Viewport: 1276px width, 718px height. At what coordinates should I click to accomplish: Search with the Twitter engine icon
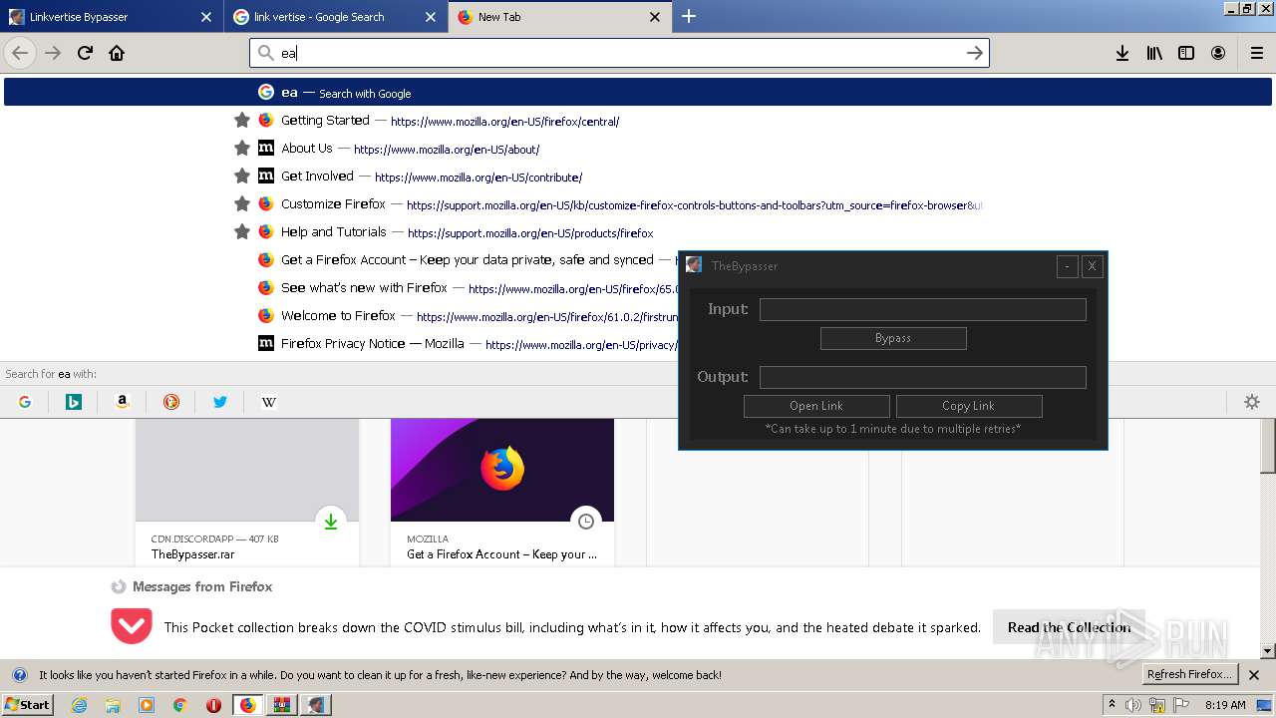coord(220,402)
